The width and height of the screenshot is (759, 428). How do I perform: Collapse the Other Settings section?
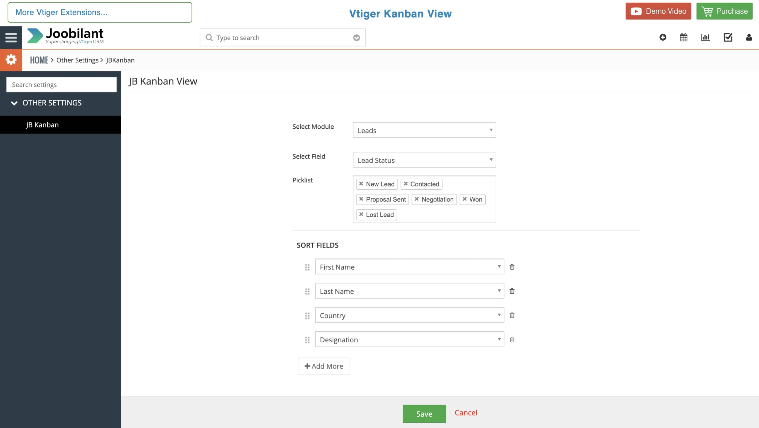point(14,103)
